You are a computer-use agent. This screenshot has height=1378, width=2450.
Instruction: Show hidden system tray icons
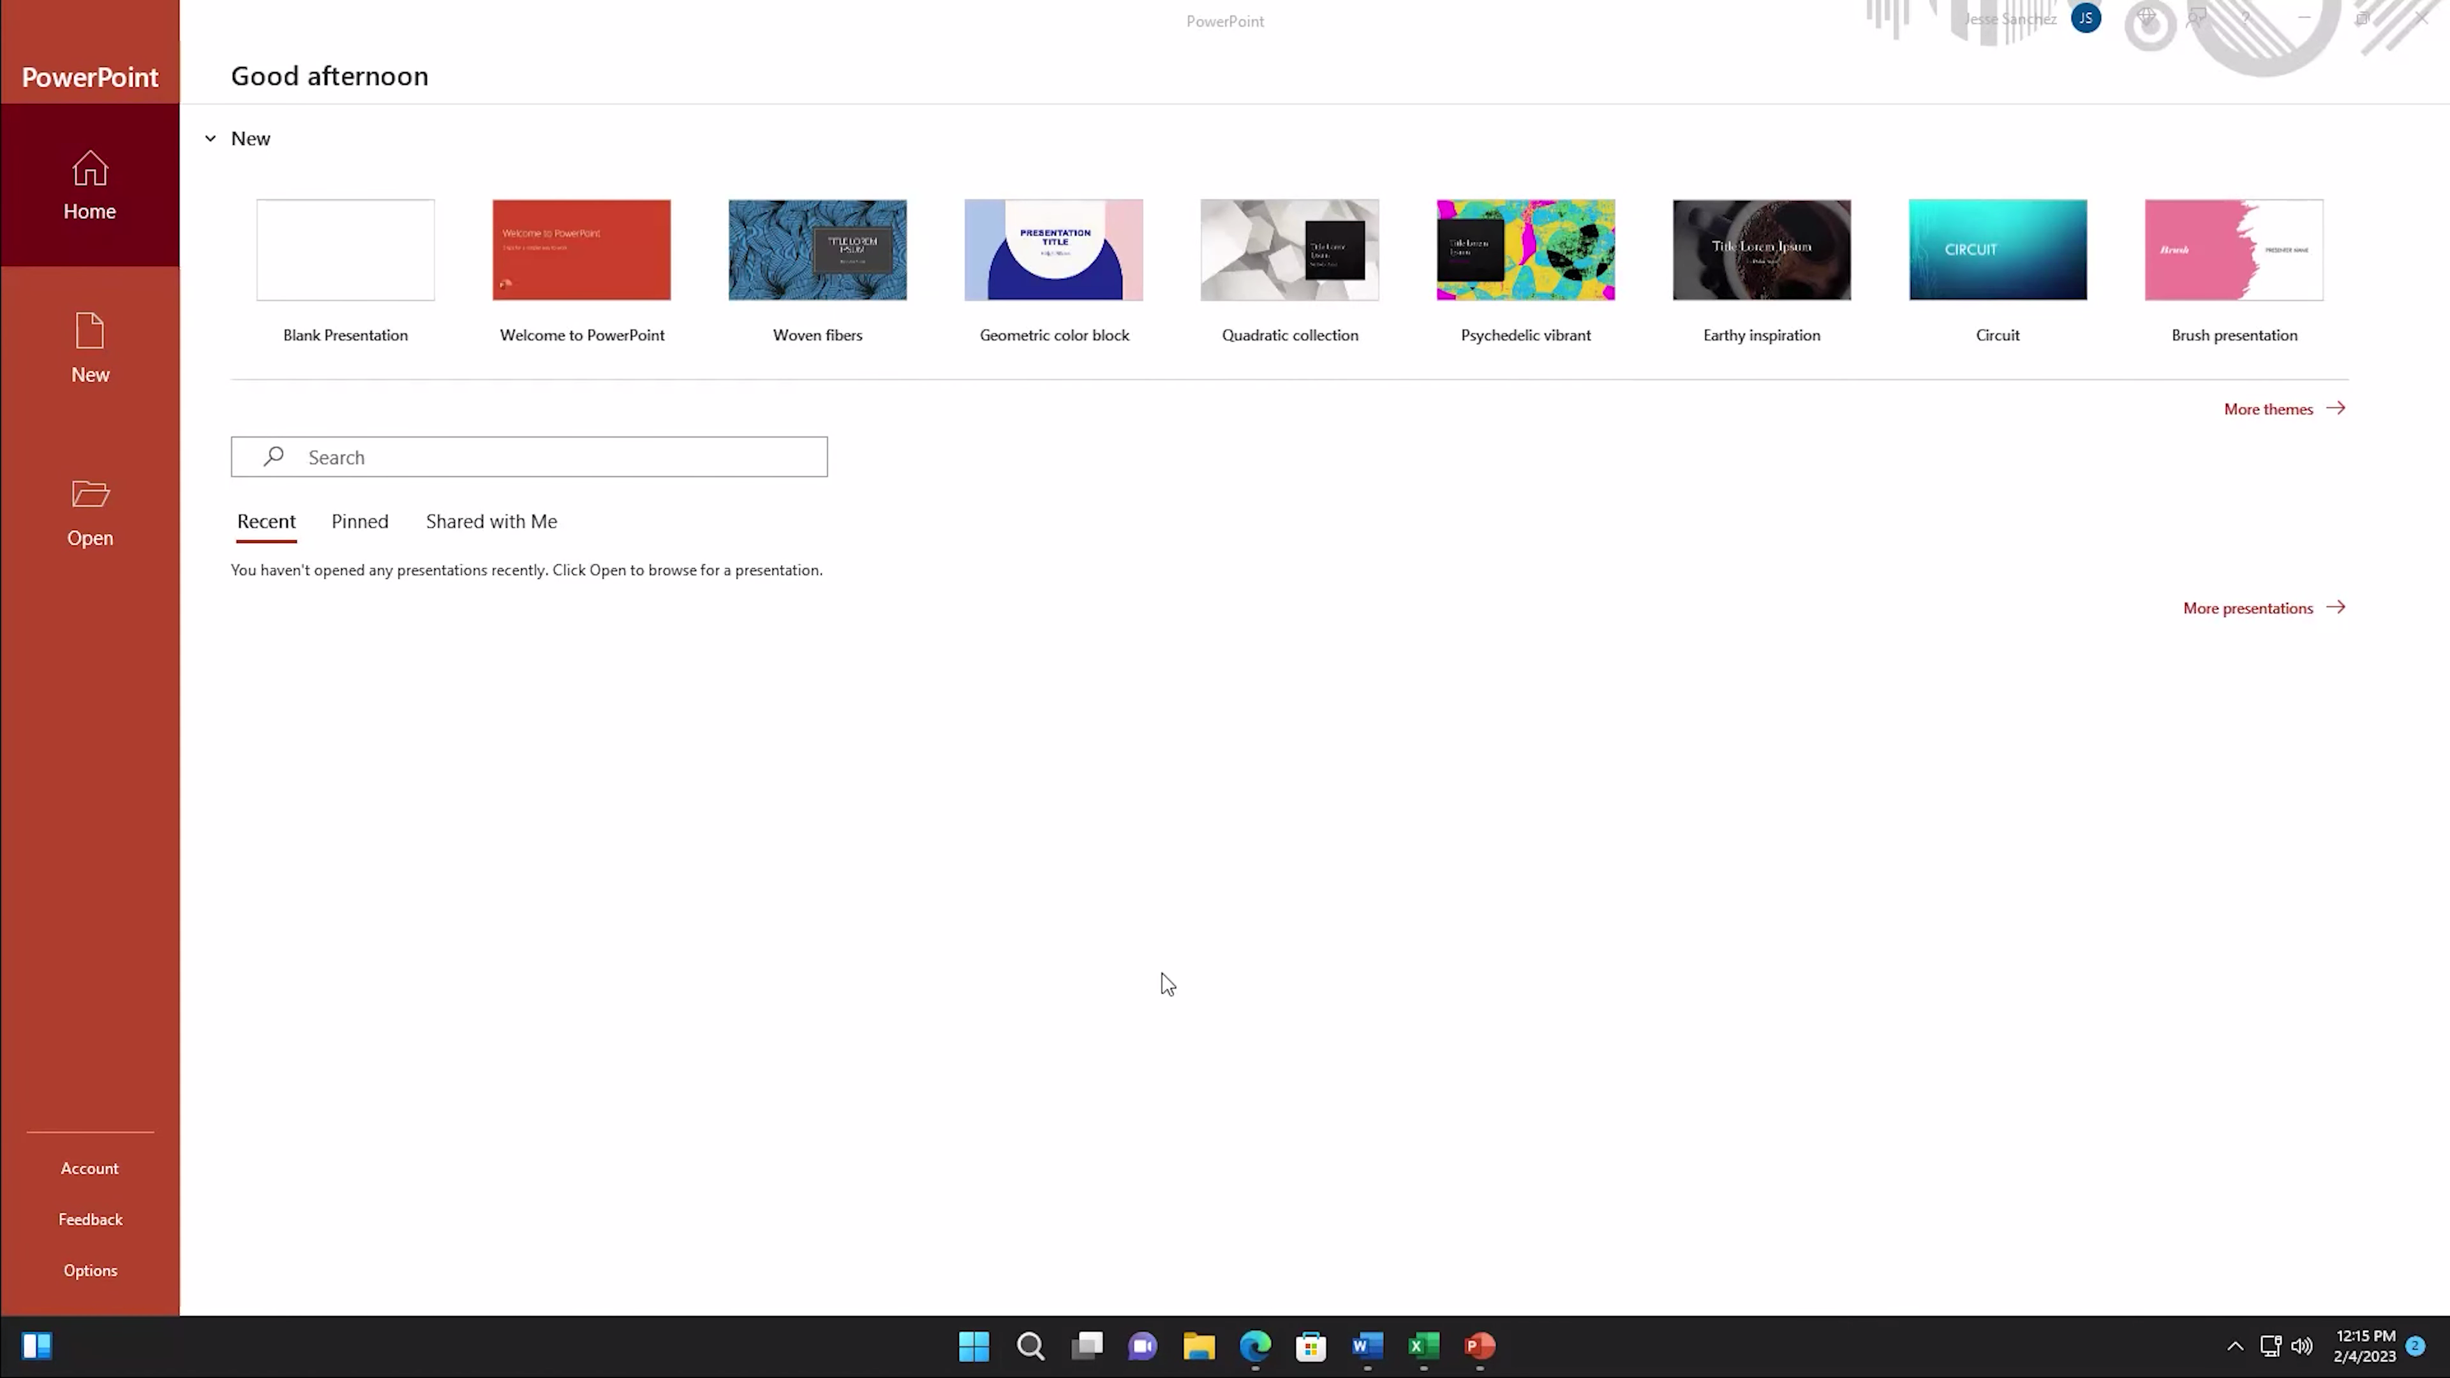pyautogui.click(x=2235, y=1347)
